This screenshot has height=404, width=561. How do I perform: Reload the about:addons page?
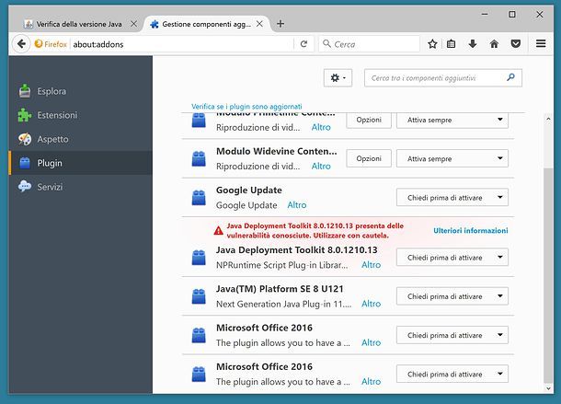pyautogui.click(x=303, y=44)
